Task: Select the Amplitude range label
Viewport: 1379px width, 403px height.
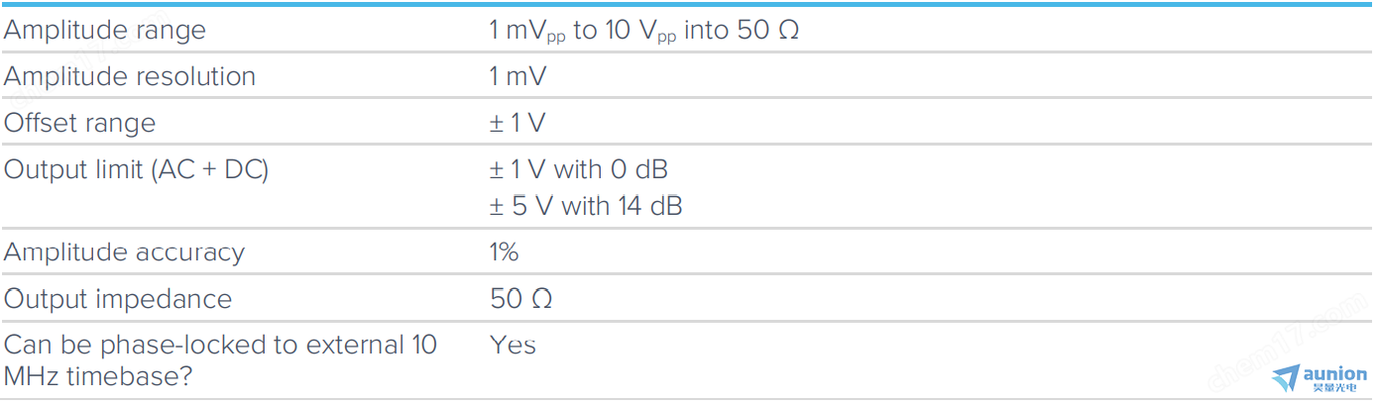Action: click(105, 30)
